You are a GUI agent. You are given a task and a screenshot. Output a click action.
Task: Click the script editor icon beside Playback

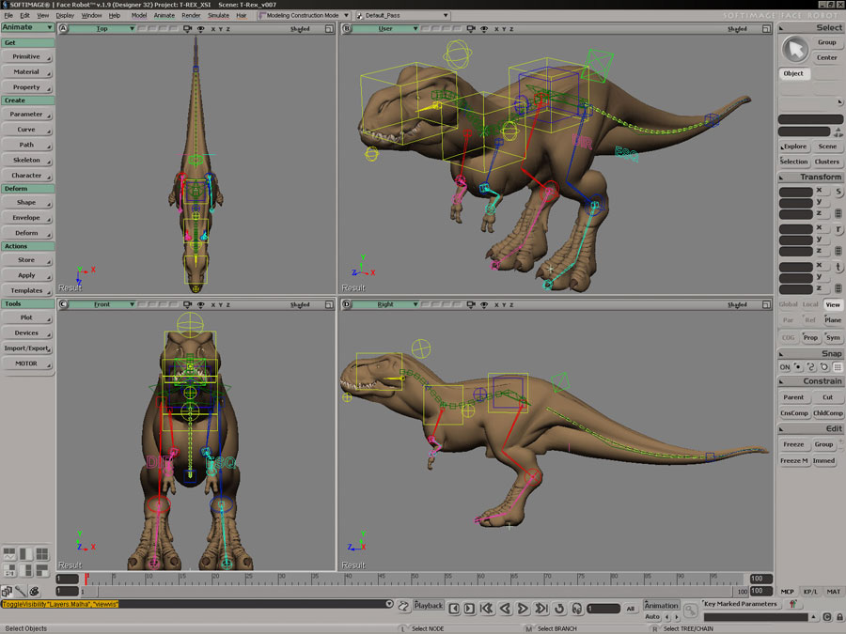[x=403, y=607]
